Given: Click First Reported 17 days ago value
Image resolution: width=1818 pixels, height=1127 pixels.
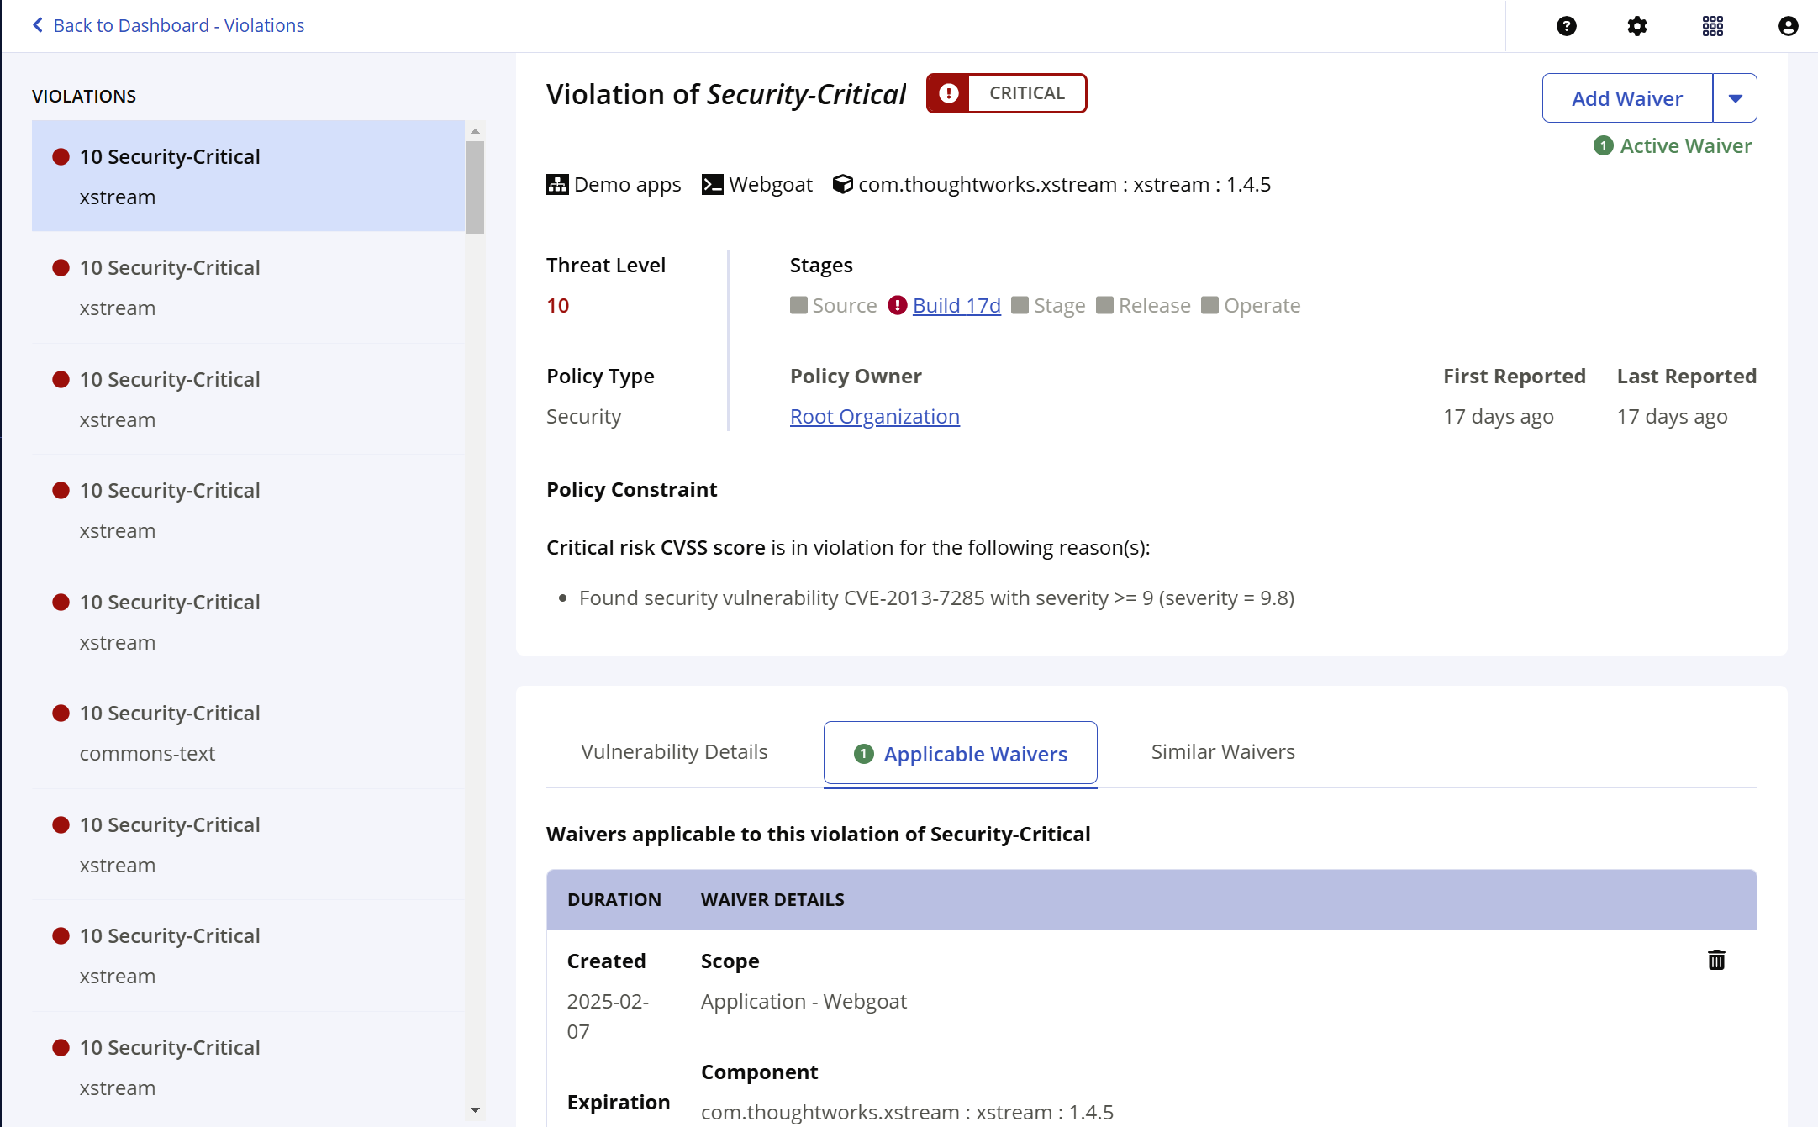Looking at the screenshot, I should [1498, 416].
